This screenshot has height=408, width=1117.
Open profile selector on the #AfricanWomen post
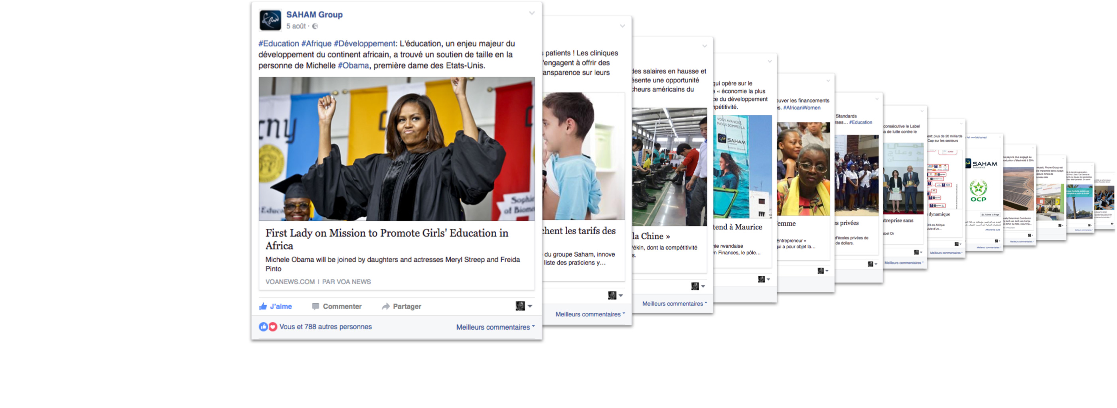coord(823,271)
